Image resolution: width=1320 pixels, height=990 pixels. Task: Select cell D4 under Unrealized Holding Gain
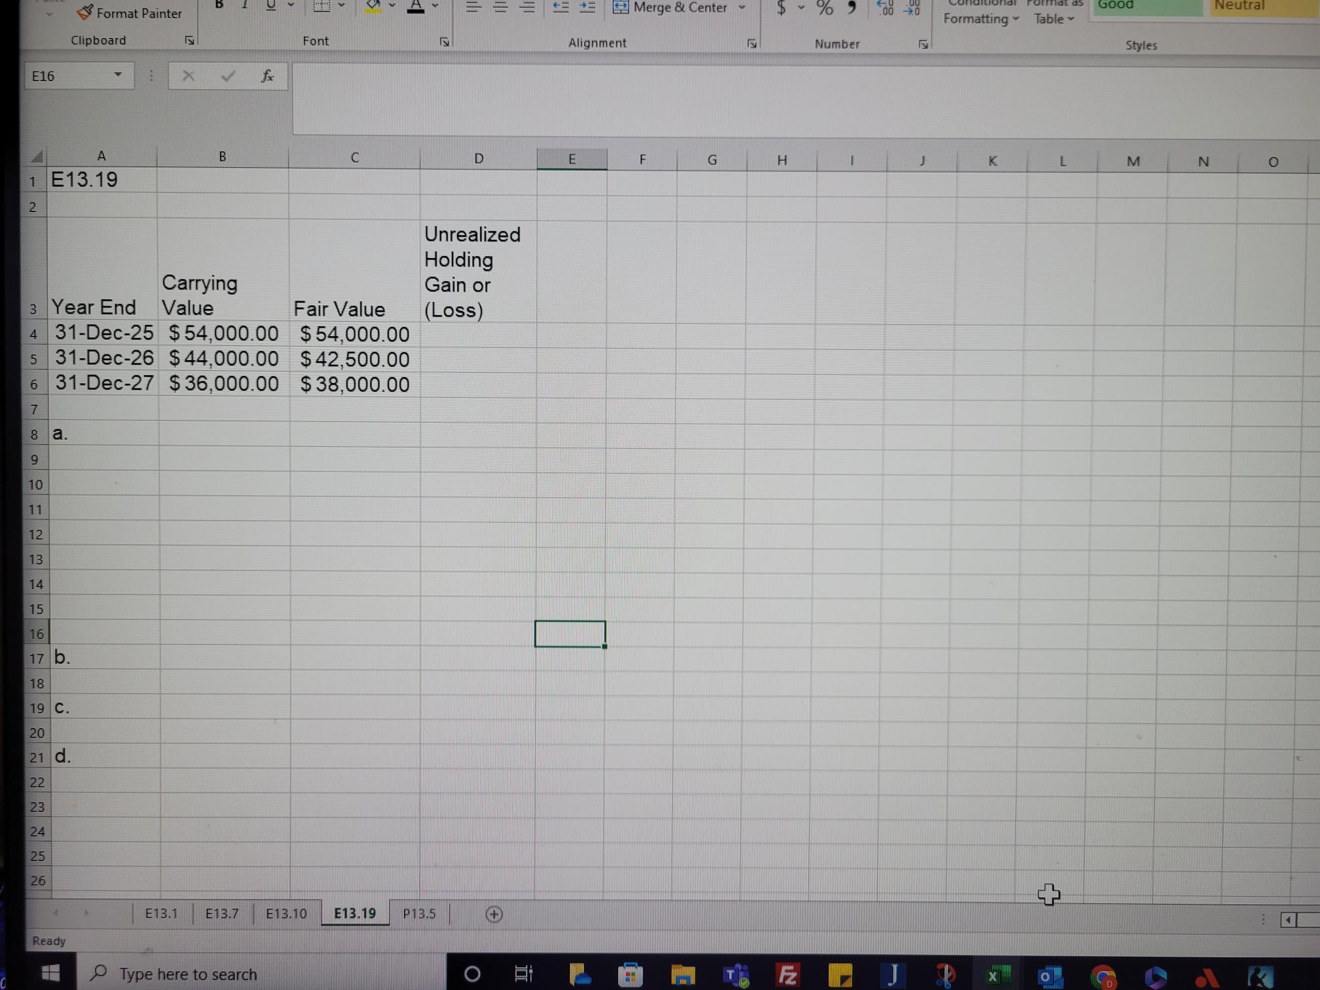(x=478, y=335)
